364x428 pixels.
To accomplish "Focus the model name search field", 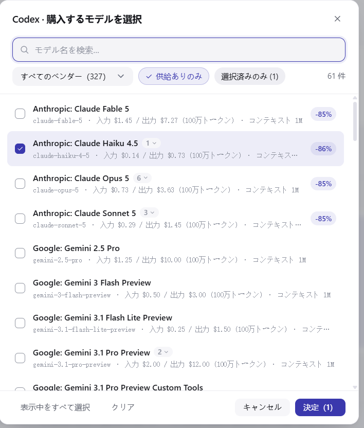I will click(179, 50).
